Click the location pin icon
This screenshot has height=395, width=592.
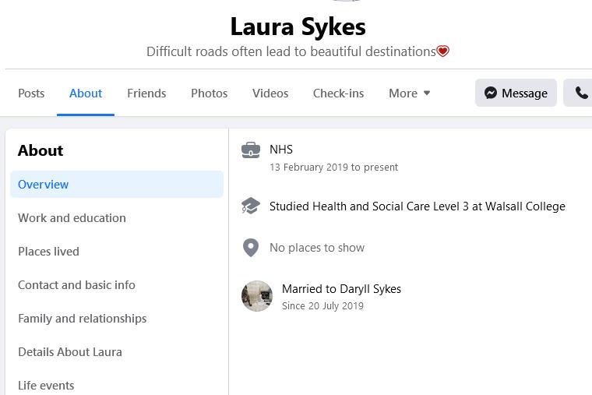tap(251, 248)
